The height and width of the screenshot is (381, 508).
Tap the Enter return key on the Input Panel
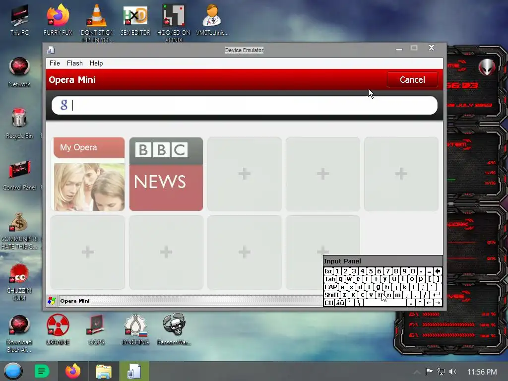coord(437,295)
